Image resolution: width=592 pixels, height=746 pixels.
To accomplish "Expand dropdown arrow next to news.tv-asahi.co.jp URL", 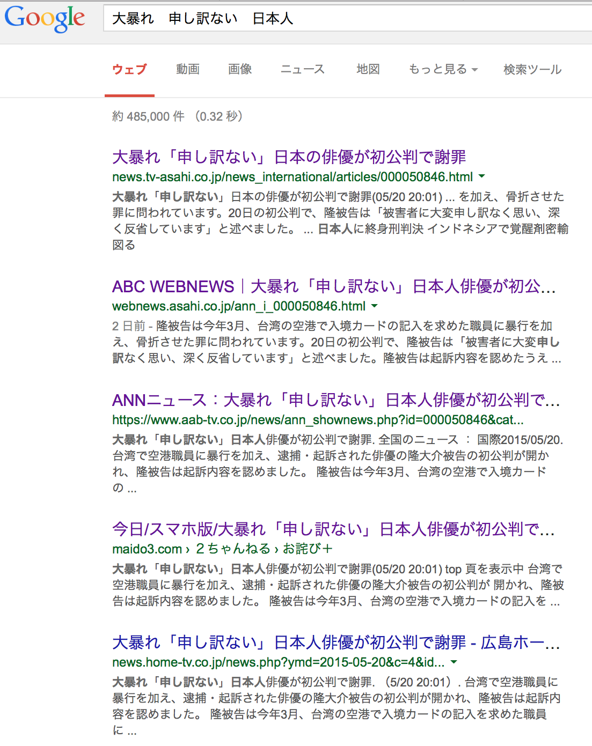I will pyautogui.click(x=481, y=176).
